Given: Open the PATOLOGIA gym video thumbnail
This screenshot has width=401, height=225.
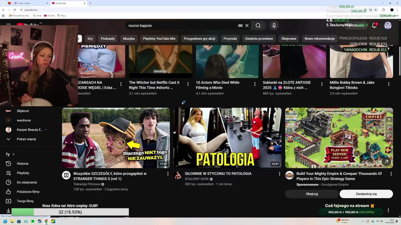Looking at the screenshot, I should [227, 138].
